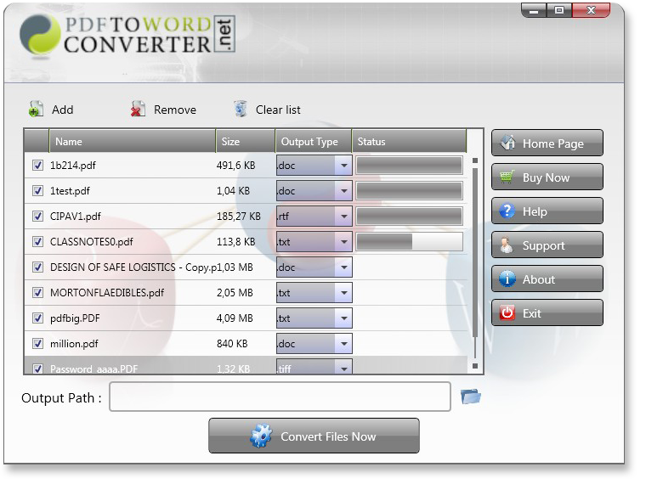Click the Size column header
Screen dimensions: 646x484
pyautogui.click(x=246, y=142)
